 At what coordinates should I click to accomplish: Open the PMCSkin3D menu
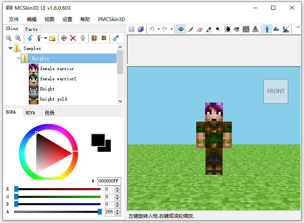pyautogui.click(x=111, y=19)
